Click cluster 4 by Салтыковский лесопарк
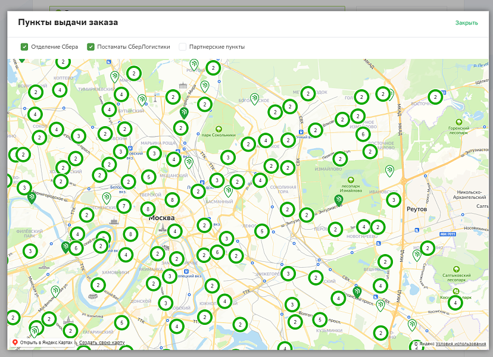The width and height of the screenshot is (493, 357). (455, 303)
